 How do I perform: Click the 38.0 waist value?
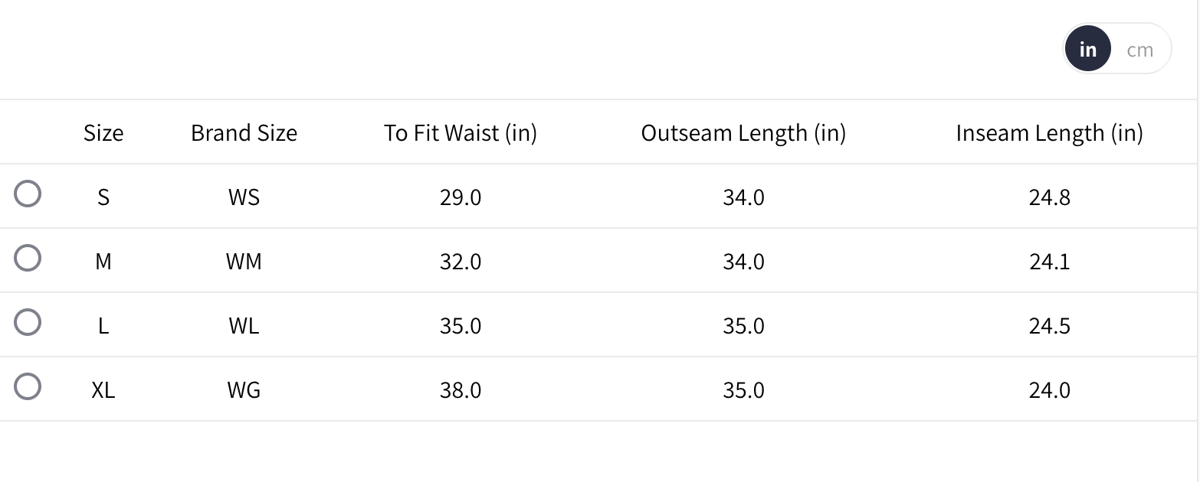pos(461,390)
